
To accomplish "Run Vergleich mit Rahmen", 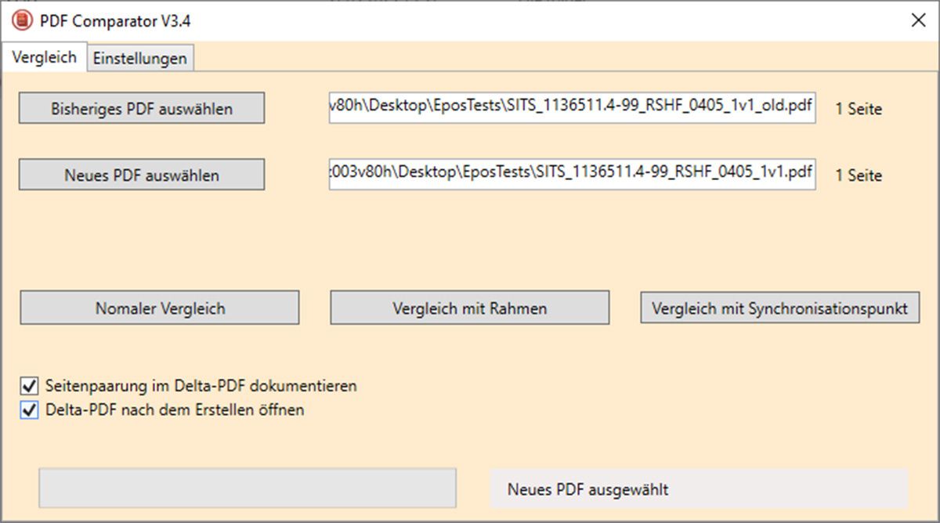I will point(469,308).
